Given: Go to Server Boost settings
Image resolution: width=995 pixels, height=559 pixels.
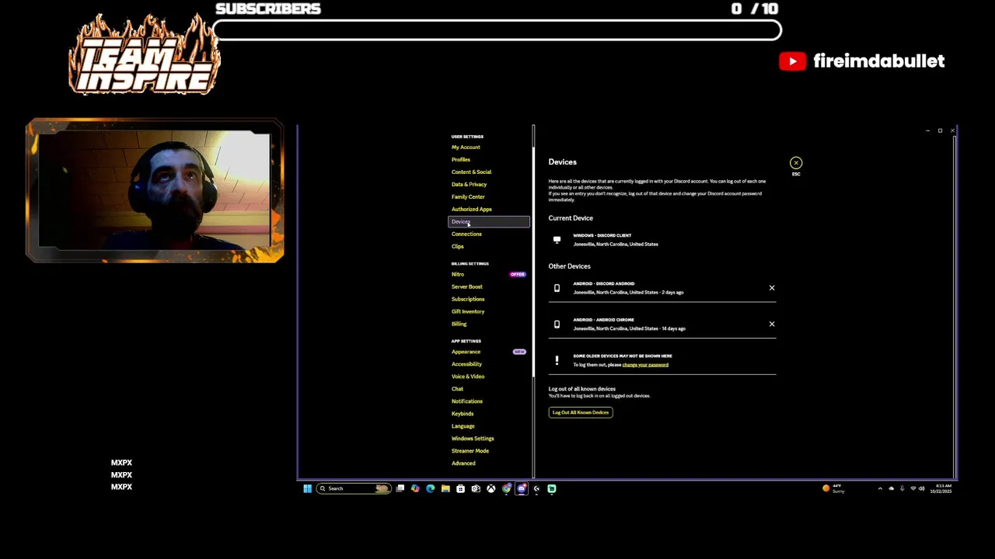Looking at the screenshot, I should pos(466,287).
